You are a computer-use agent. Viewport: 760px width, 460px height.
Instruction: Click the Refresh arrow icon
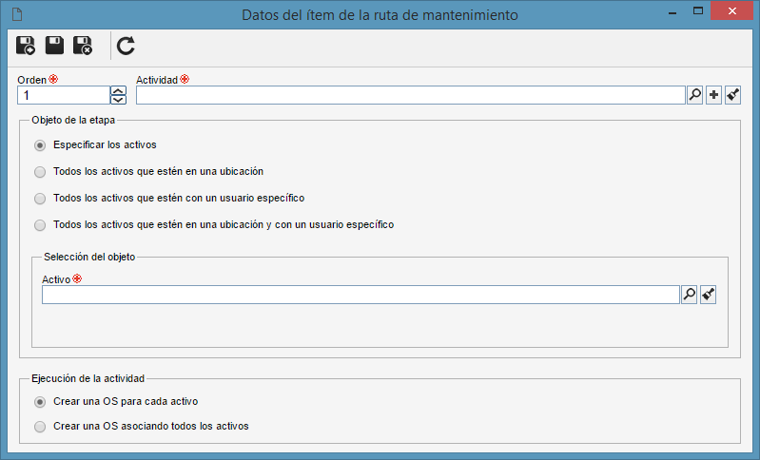tap(126, 46)
